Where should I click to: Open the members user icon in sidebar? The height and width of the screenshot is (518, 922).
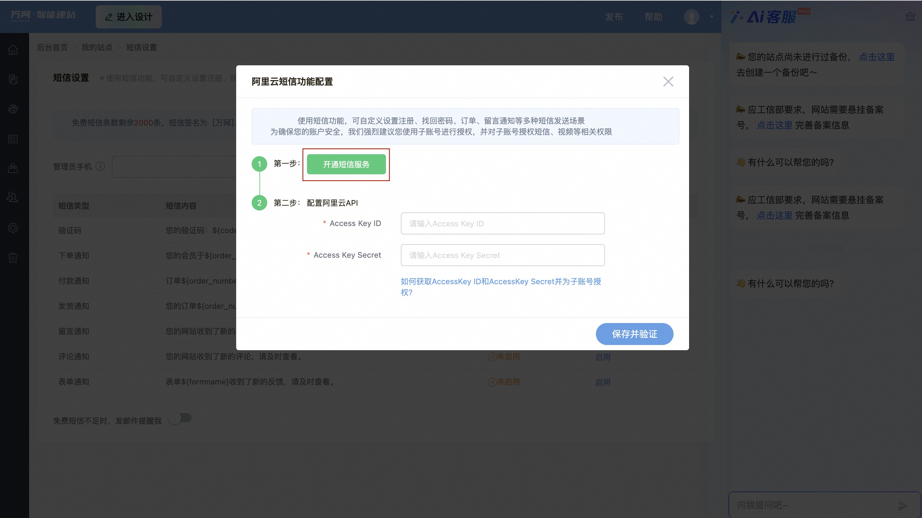[x=13, y=198]
